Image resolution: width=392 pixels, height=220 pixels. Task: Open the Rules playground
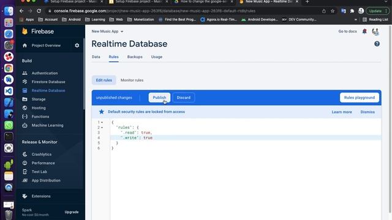360,98
